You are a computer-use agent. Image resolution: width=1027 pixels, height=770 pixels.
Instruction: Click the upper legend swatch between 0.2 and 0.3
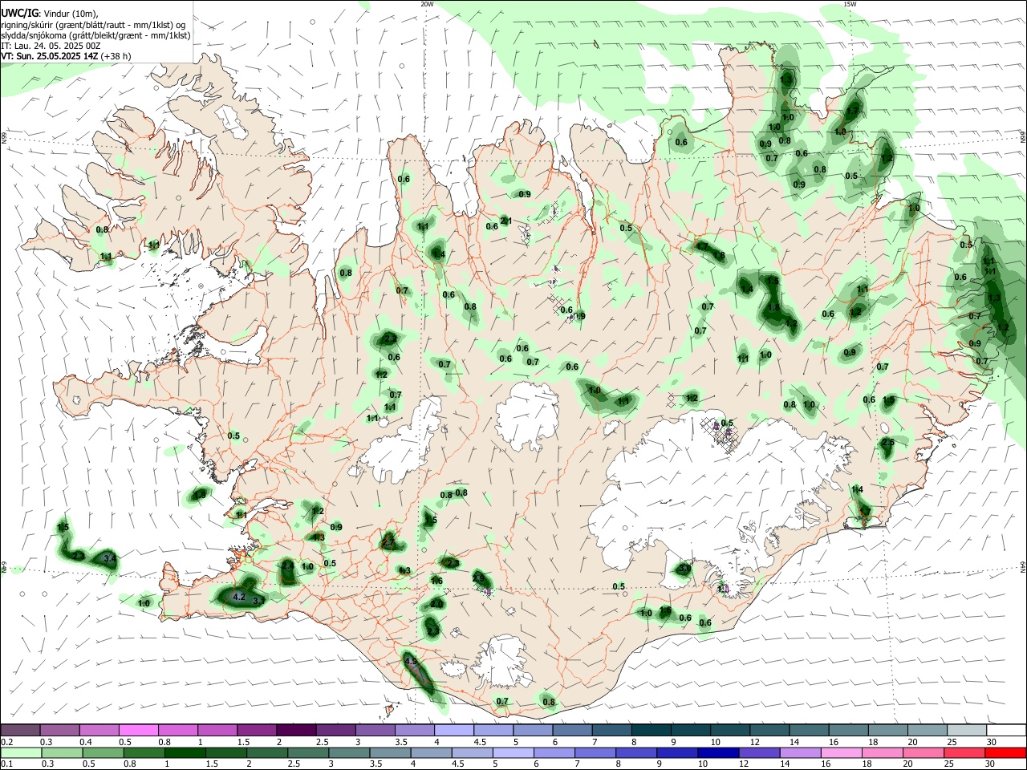click(20, 731)
